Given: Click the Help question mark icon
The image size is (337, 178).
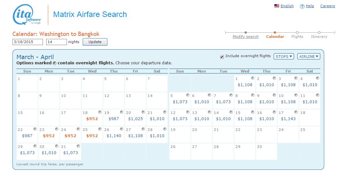Looking at the screenshot, I should tap(302, 6).
